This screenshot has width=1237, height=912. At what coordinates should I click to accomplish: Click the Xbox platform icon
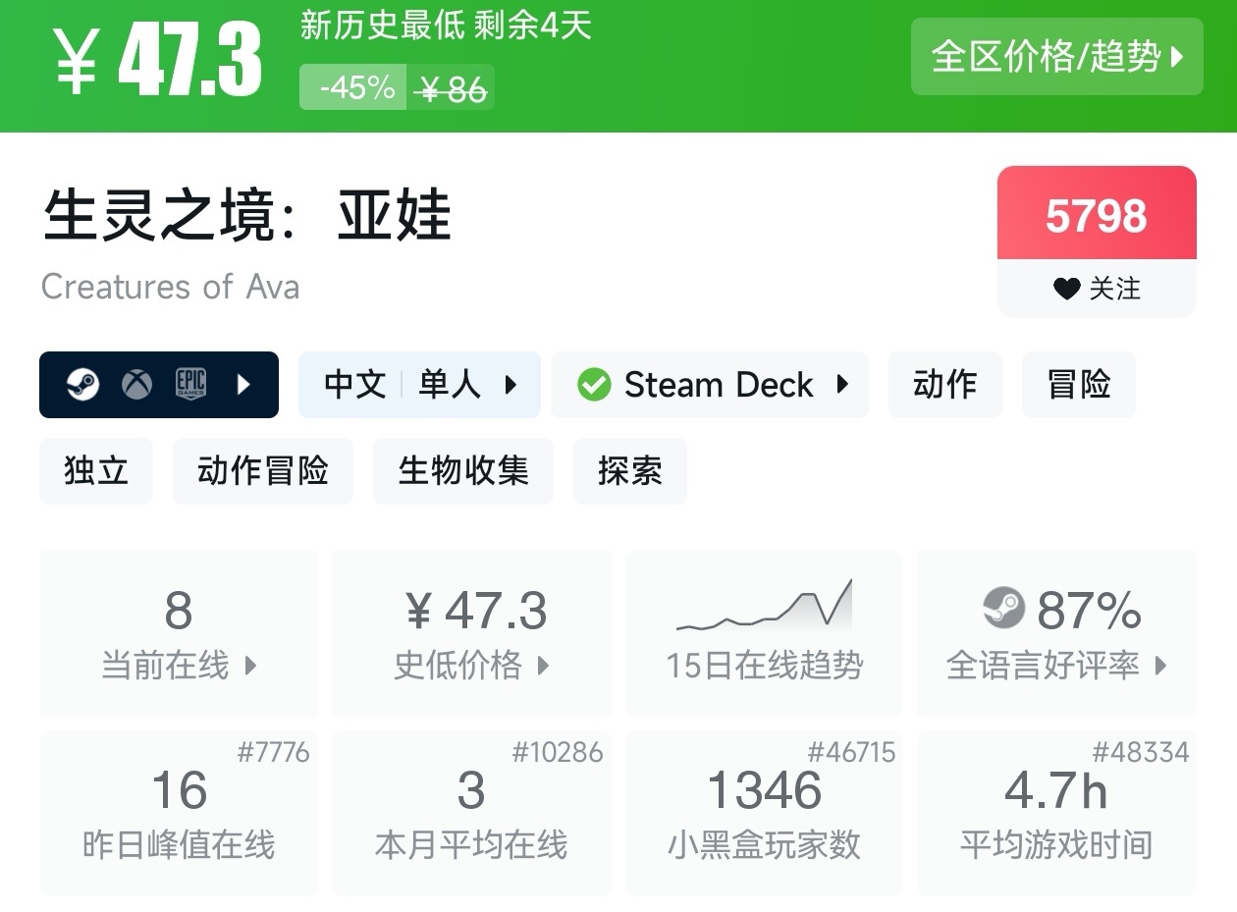pyautogui.click(x=136, y=385)
